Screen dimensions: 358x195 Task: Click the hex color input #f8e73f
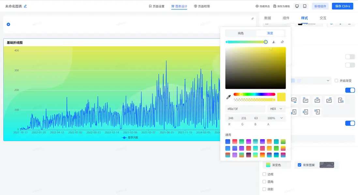tap(245, 109)
